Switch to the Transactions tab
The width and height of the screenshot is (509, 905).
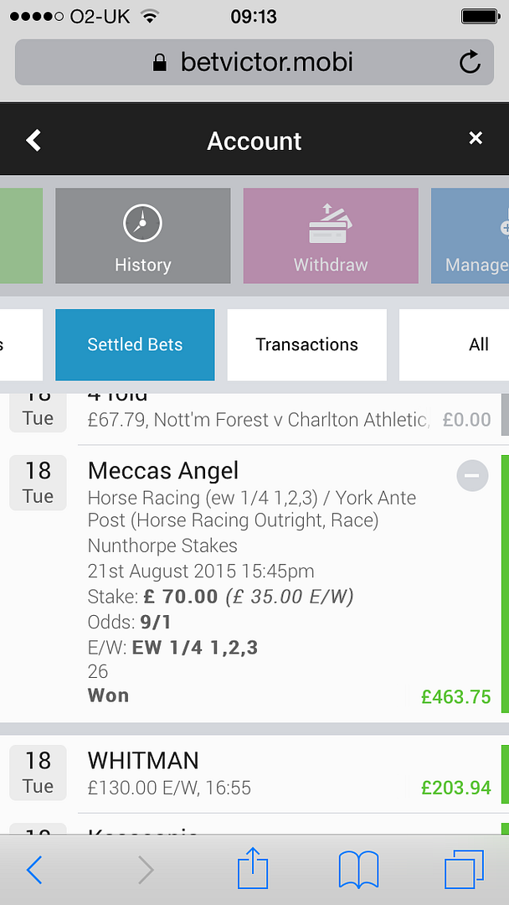[306, 344]
